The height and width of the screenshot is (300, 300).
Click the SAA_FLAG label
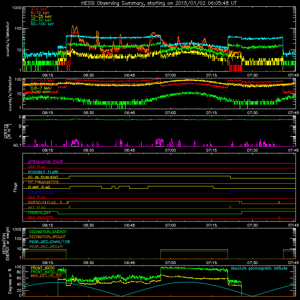37,198
